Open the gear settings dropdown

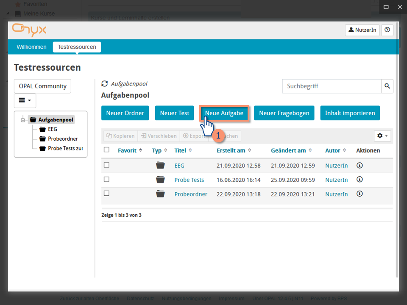tap(382, 136)
